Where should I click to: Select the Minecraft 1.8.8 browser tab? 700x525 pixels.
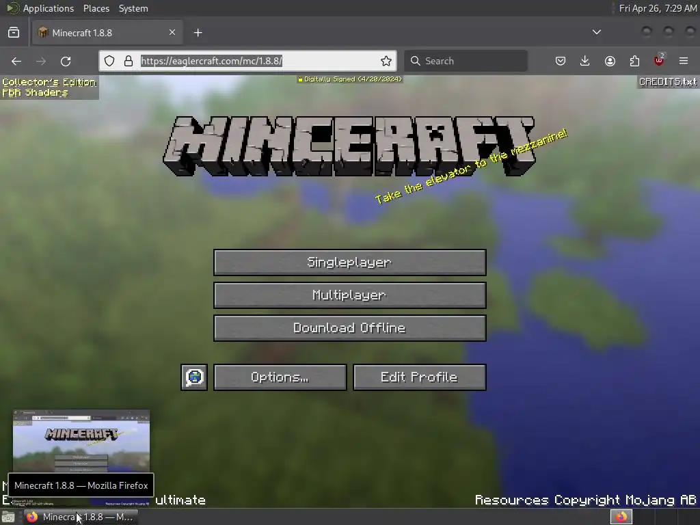107,33
